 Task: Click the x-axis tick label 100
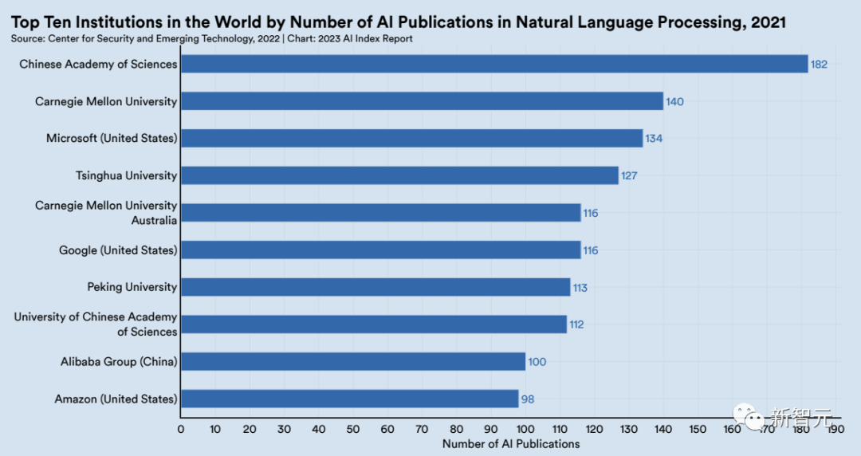(x=525, y=430)
